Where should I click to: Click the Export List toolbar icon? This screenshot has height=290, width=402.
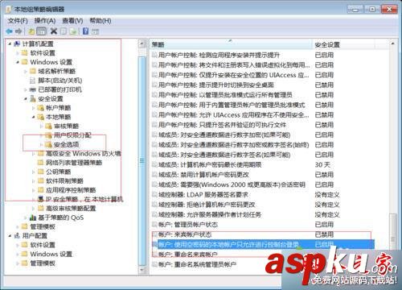pyautogui.click(x=73, y=31)
